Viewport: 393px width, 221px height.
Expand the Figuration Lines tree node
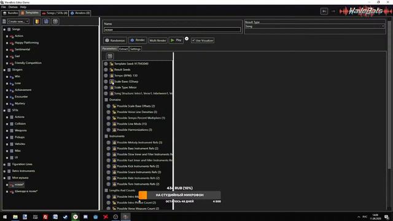point(4,165)
